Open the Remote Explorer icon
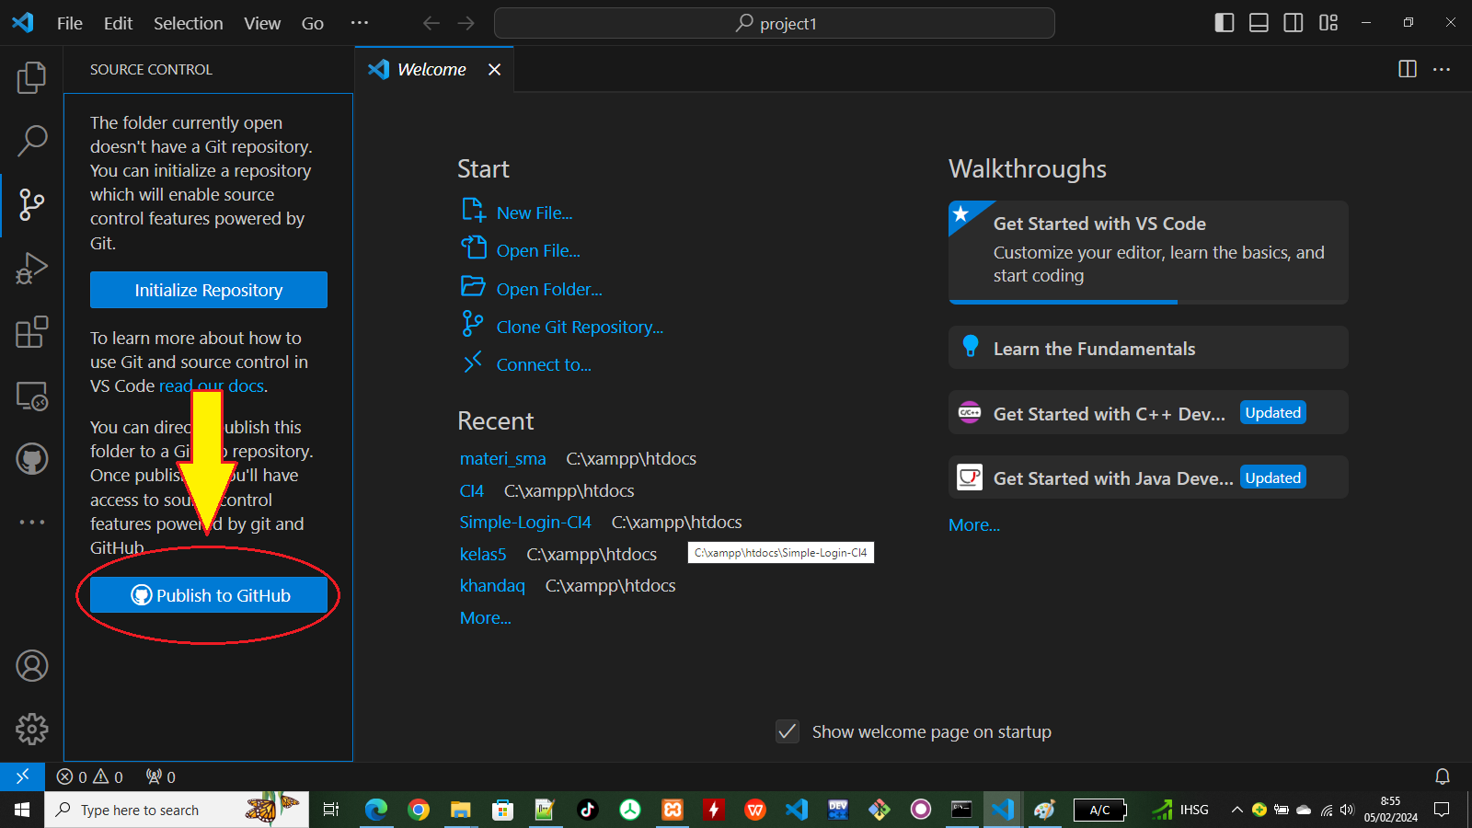 click(x=31, y=396)
